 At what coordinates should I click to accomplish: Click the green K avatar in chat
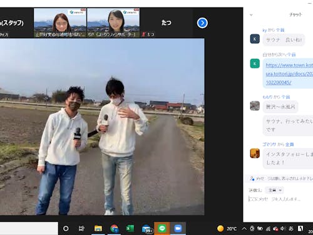(x=255, y=63)
